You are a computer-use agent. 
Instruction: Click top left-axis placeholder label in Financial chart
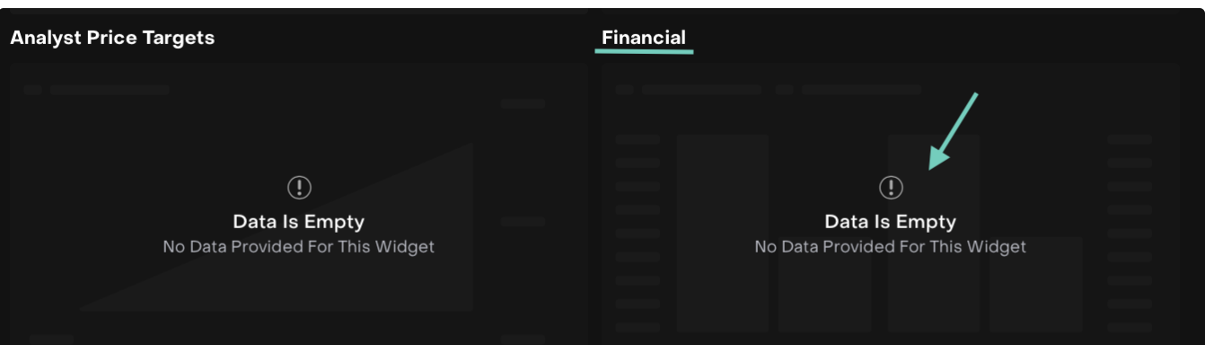pyautogui.click(x=638, y=139)
